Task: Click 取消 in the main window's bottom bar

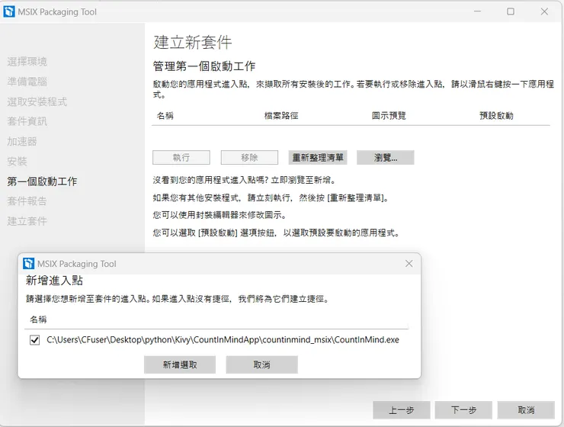Action: tap(526, 410)
